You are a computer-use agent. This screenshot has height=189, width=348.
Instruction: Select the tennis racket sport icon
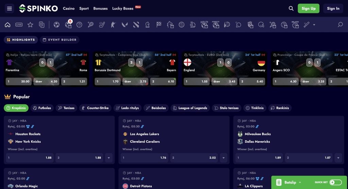(x=90, y=25)
